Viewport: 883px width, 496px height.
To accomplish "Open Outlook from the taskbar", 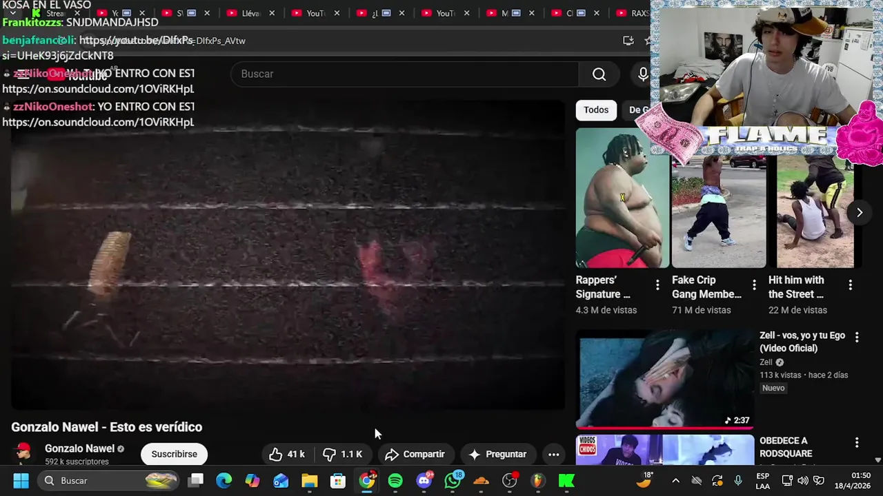I will coord(281,480).
